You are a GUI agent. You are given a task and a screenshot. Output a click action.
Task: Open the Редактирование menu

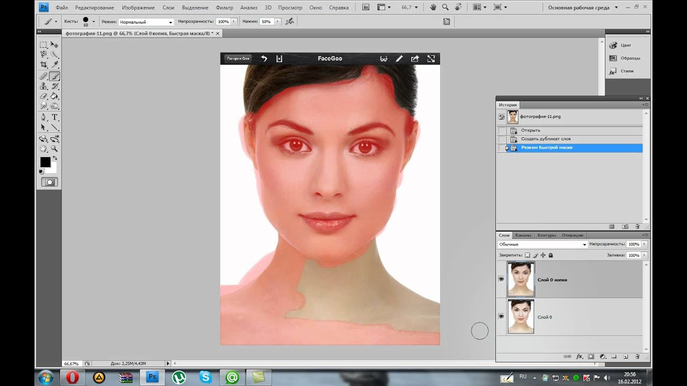pyautogui.click(x=94, y=8)
